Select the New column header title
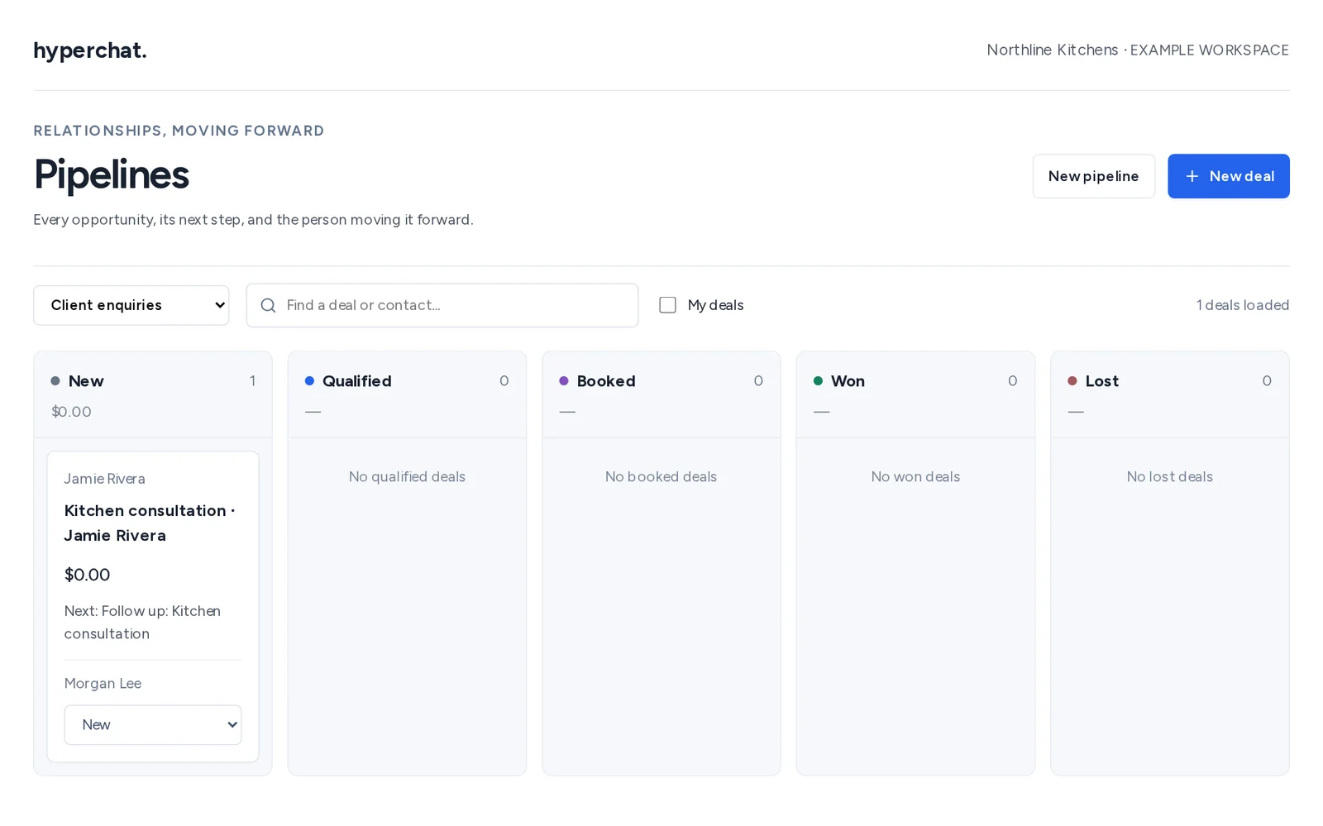1323x826 pixels. (86, 381)
